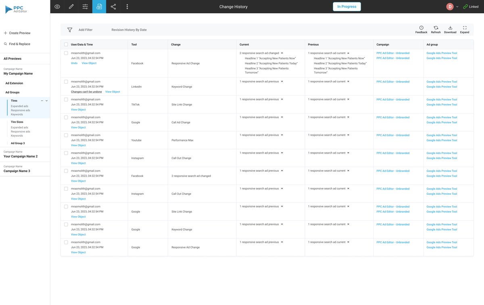Click the 'Campaign' column header

pos(383,44)
